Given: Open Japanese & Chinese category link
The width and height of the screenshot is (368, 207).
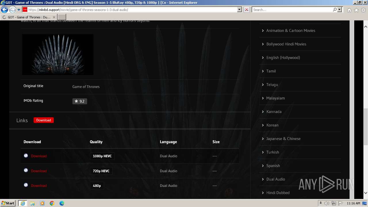Looking at the screenshot, I should (x=283, y=139).
